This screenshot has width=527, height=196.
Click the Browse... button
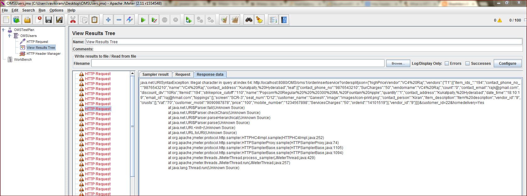click(398, 63)
